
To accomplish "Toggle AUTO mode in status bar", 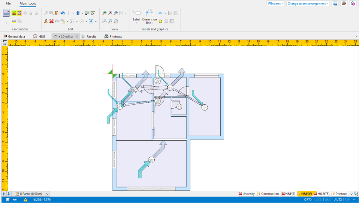I will 338,199.
